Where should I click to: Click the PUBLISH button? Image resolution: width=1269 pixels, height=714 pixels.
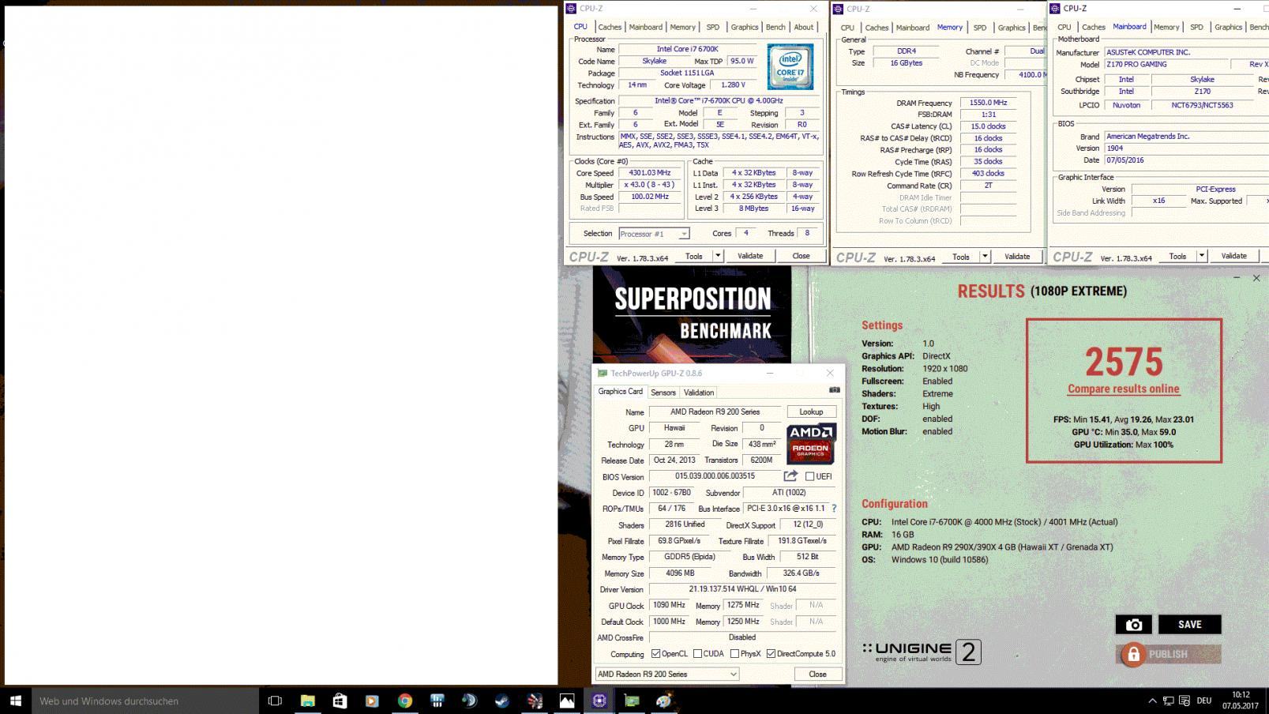pyautogui.click(x=1169, y=654)
